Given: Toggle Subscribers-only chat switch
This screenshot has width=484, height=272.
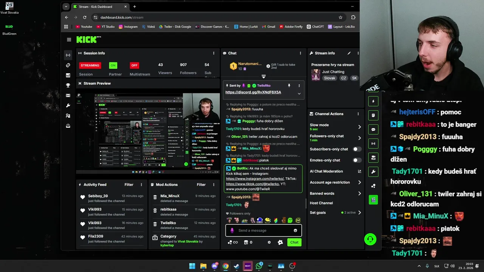Looking at the screenshot, I should click(357, 149).
